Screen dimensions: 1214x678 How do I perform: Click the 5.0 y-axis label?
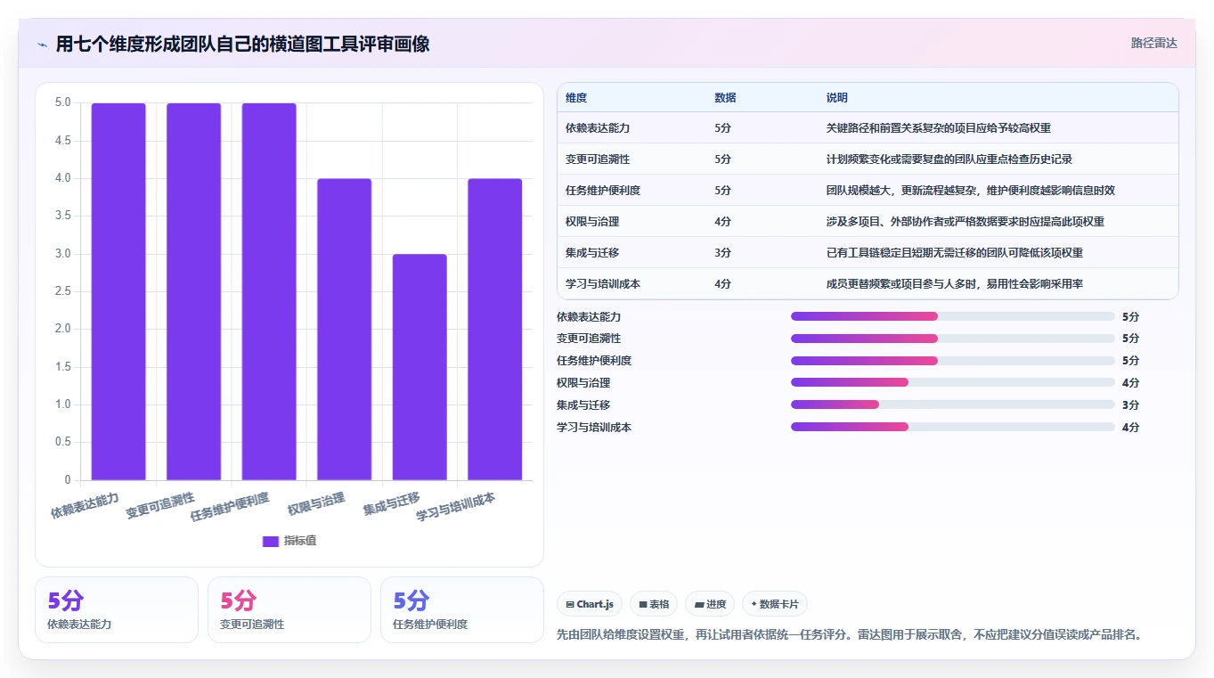62,102
